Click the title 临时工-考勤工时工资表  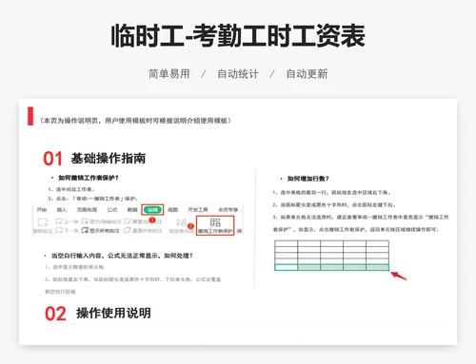[x=238, y=36]
